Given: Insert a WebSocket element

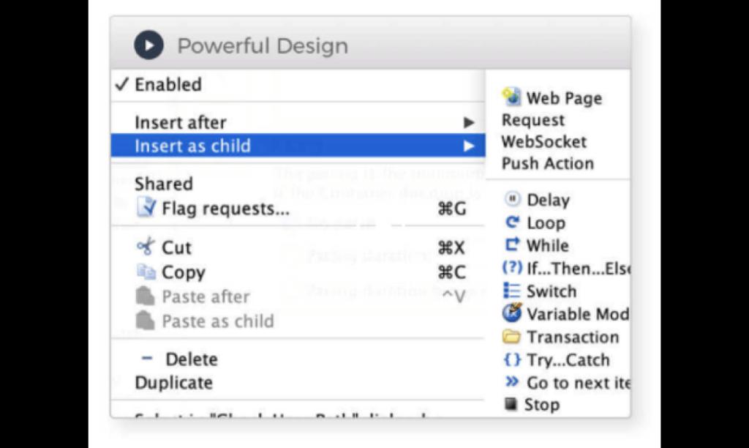Looking at the screenshot, I should pos(543,142).
